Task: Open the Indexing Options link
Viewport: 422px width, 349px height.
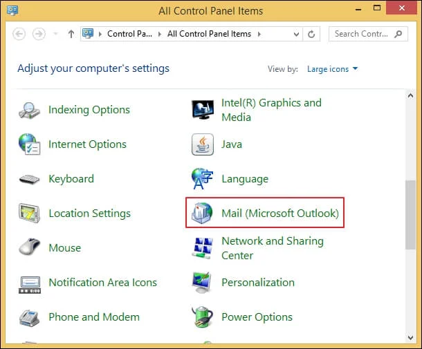Action: [x=89, y=110]
